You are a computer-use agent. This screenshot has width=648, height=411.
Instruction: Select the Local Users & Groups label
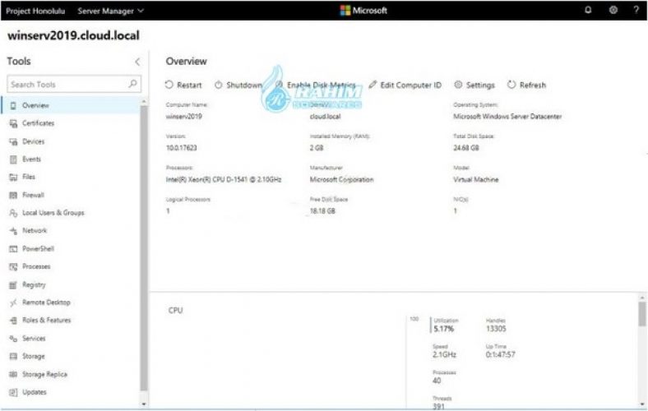53,213
